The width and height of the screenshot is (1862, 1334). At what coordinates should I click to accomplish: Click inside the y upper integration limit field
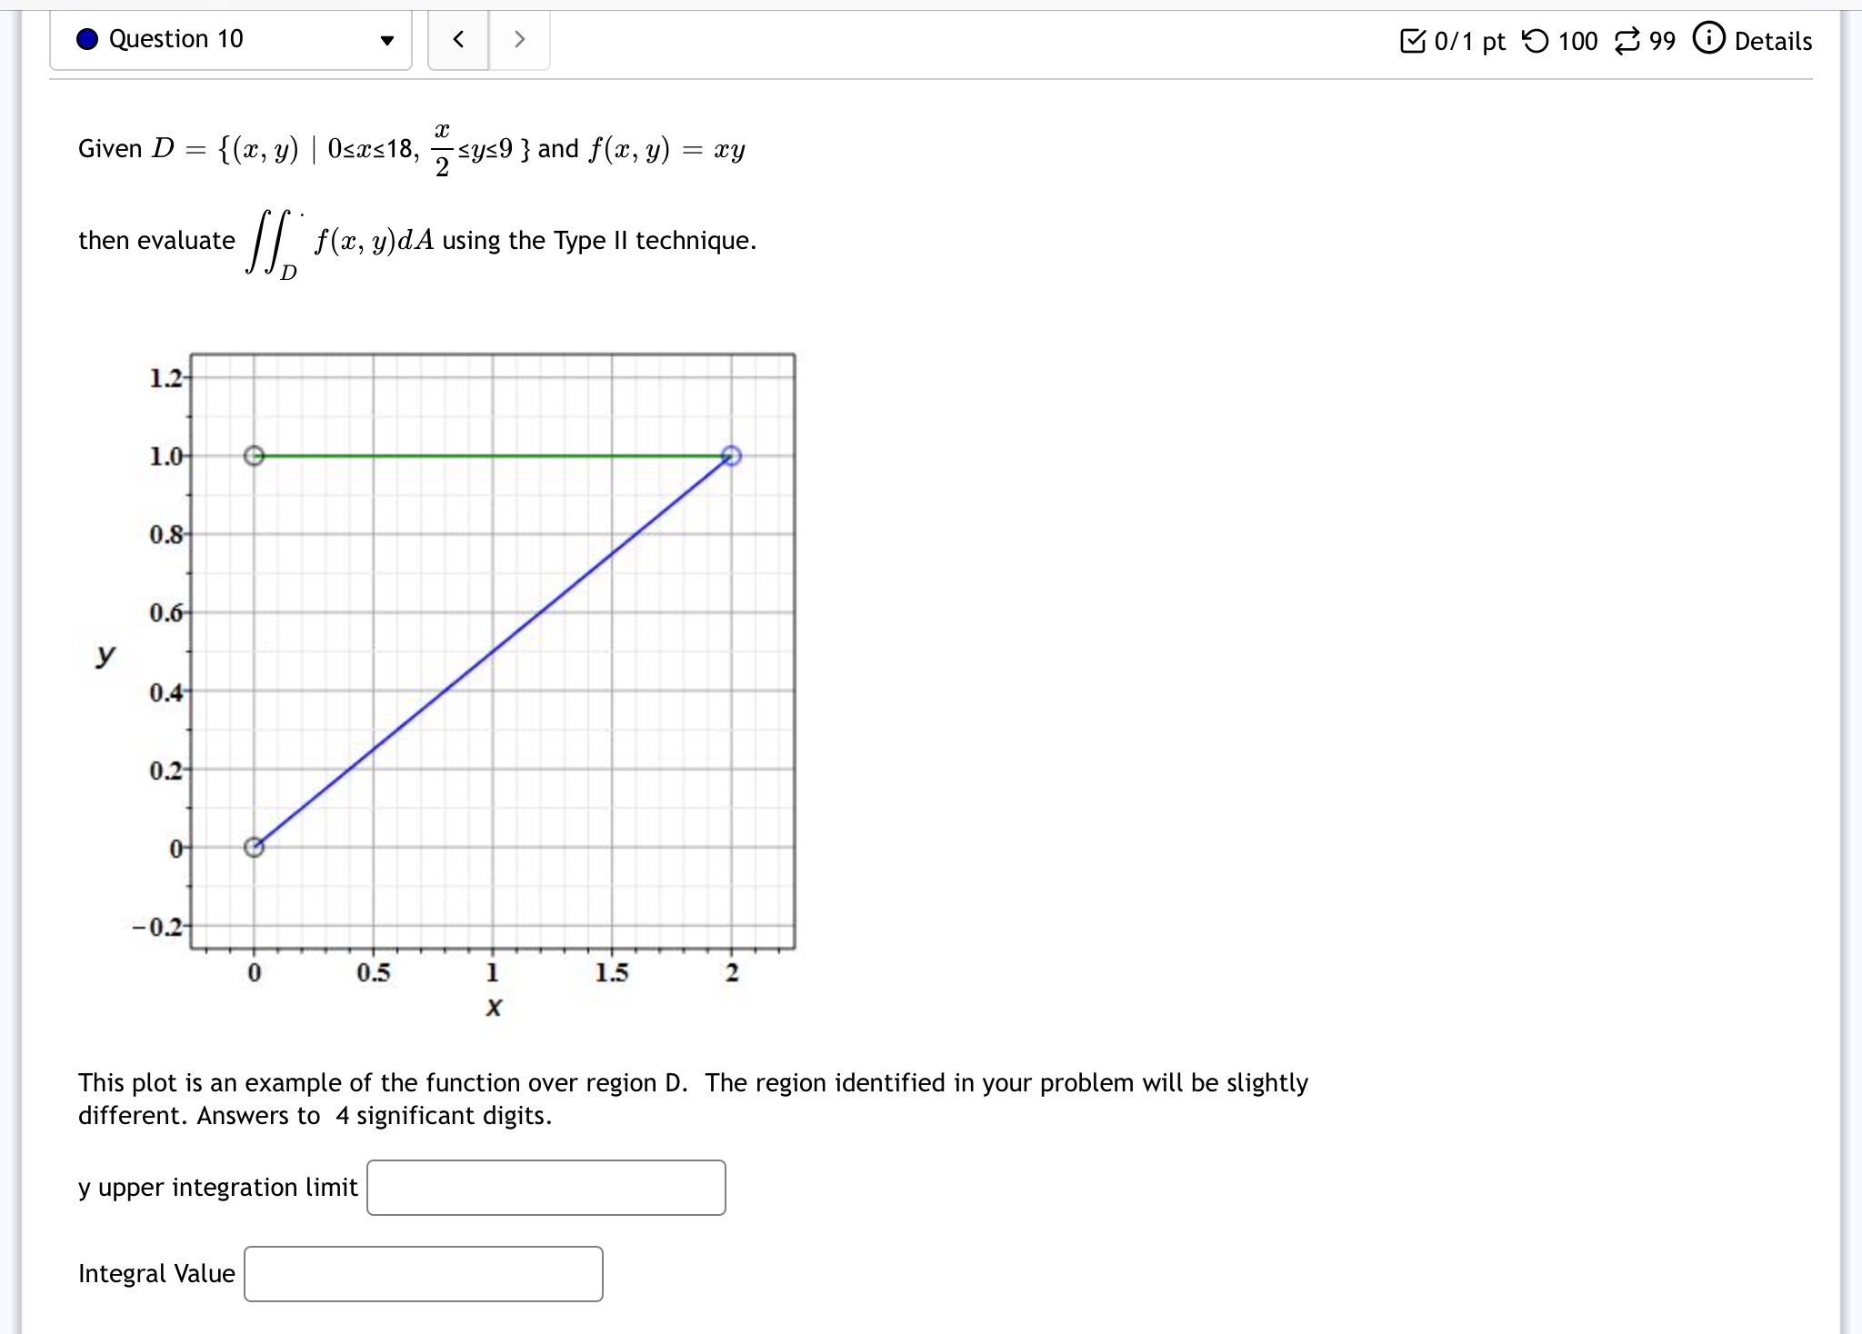(544, 1187)
